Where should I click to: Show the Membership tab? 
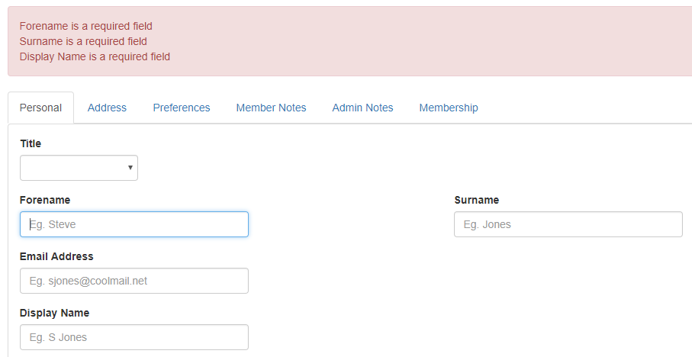click(x=449, y=108)
